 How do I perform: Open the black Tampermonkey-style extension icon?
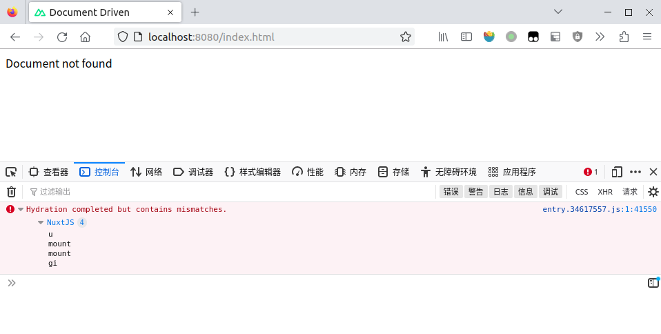click(x=533, y=37)
